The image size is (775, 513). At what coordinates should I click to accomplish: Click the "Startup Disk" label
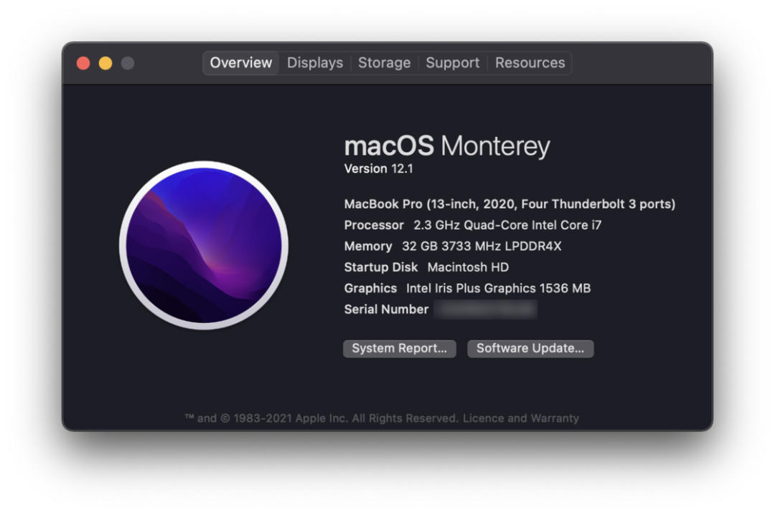(x=380, y=267)
